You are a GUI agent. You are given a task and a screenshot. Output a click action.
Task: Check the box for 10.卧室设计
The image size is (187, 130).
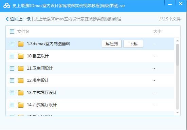pos(12,56)
